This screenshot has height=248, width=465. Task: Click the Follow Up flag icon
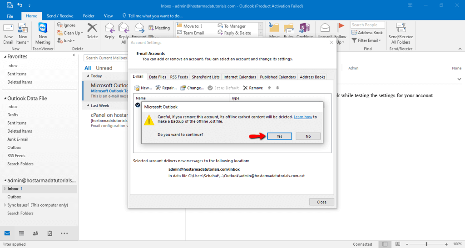tap(341, 28)
